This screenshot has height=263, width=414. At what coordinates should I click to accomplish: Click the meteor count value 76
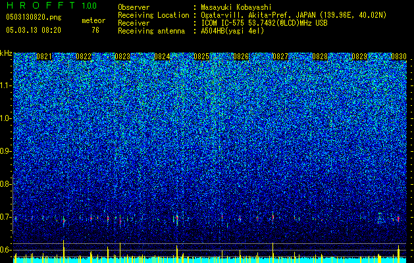point(95,30)
